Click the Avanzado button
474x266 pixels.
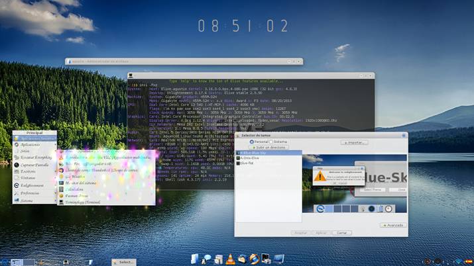pyautogui.click(x=392, y=225)
